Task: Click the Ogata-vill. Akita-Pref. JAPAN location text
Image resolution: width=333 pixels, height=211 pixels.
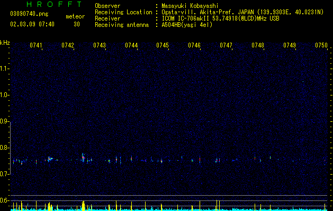Action: click(242, 12)
